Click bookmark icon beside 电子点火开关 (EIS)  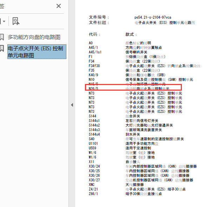(x=2, y=48)
